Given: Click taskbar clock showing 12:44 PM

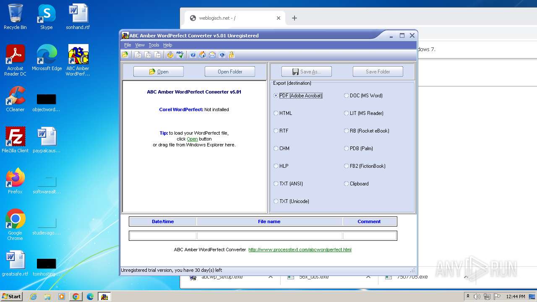Looking at the screenshot, I should point(516,297).
